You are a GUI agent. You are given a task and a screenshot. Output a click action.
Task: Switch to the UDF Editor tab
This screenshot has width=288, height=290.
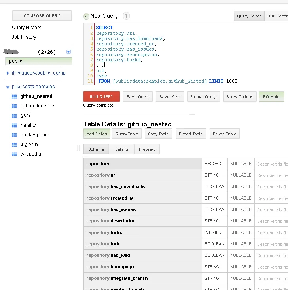coord(277,16)
